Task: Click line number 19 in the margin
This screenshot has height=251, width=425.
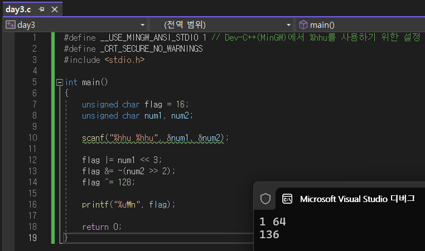Action: [32, 238]
